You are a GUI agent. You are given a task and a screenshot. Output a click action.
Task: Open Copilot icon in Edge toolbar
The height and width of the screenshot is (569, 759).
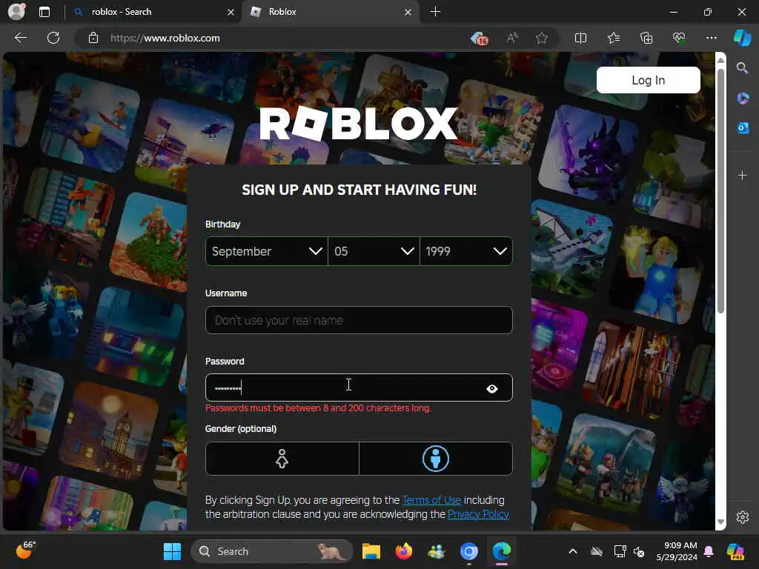tap(742, 38)
